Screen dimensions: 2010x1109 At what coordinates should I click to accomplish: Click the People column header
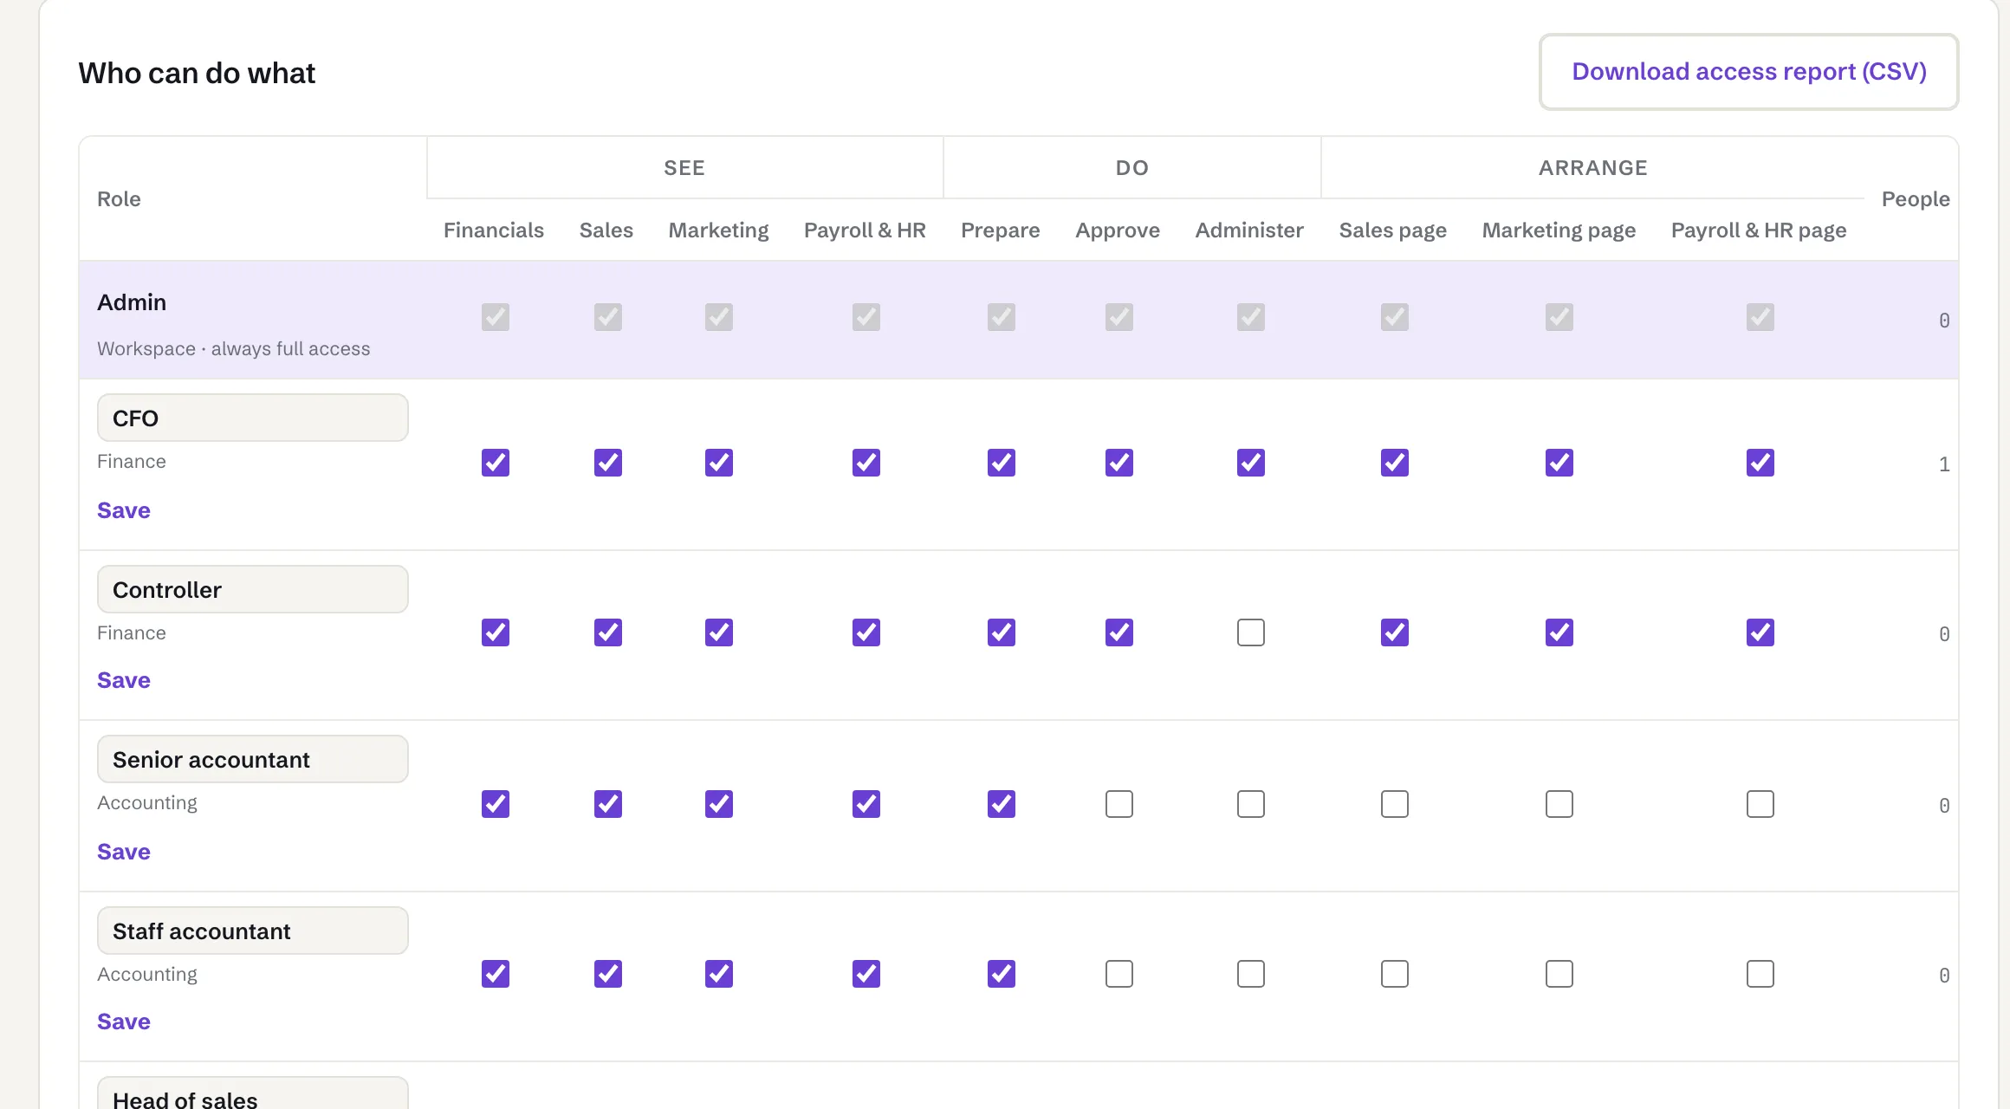(x=1916, y=198)
